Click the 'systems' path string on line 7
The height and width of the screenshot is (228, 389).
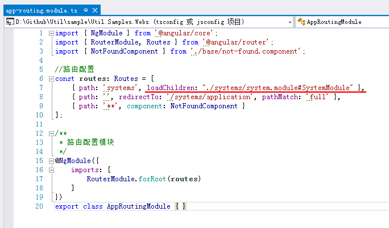[x=120, y=88]
